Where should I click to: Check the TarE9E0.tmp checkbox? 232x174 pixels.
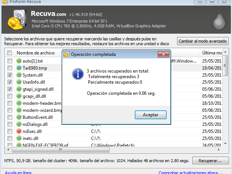(10, 68)
